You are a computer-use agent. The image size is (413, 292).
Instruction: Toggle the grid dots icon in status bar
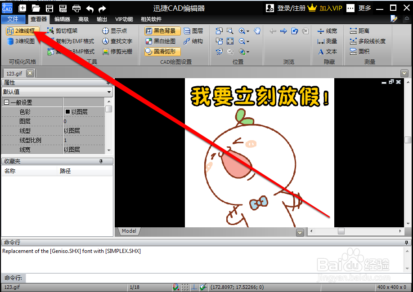(185, 287)
